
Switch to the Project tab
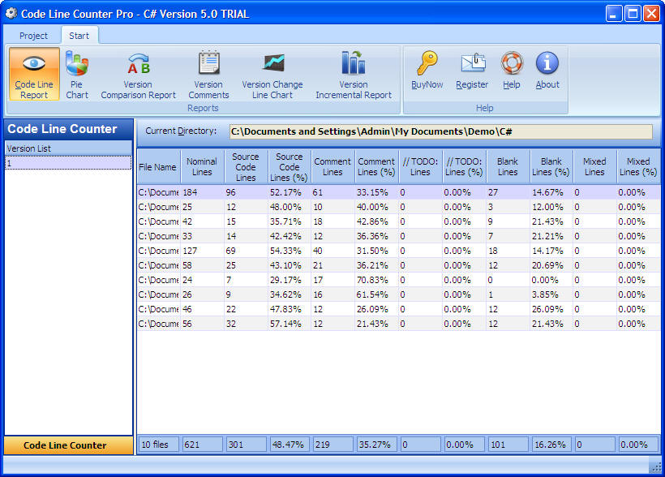pyautogui.click(x=33, y=36)
